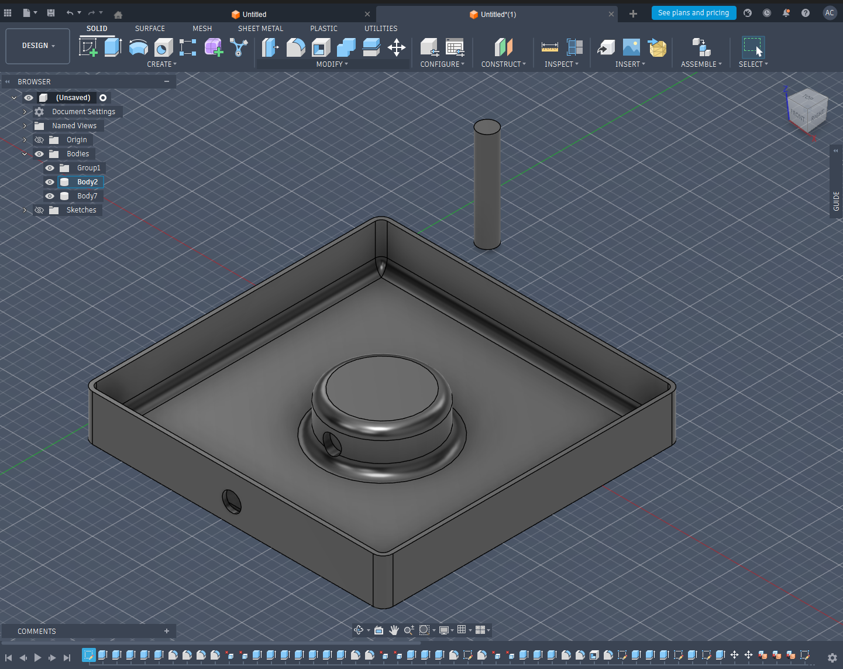Toggle visibility of Group1
The width and height of the screenshot is (843, 669).
tap(49, 167)
